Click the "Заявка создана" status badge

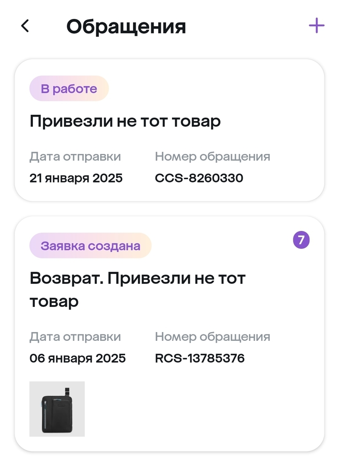91,245
